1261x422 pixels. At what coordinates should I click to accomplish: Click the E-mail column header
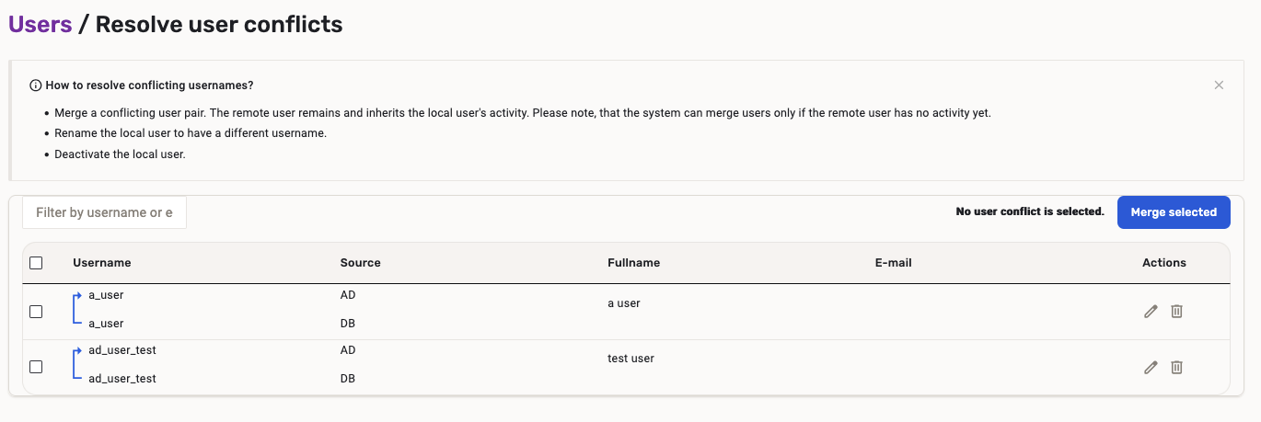pyautogui.click(x=893, y=263)
